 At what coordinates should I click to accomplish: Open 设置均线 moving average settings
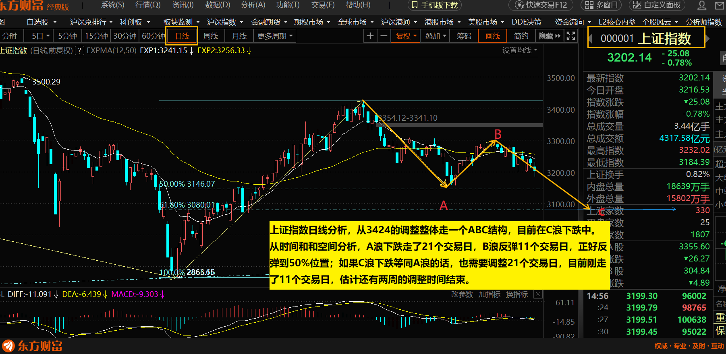[x=520, y=50]
